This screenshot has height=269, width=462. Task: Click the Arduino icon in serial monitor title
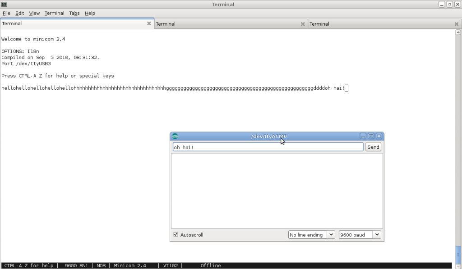pyautogui.click(x=175, y=136)
